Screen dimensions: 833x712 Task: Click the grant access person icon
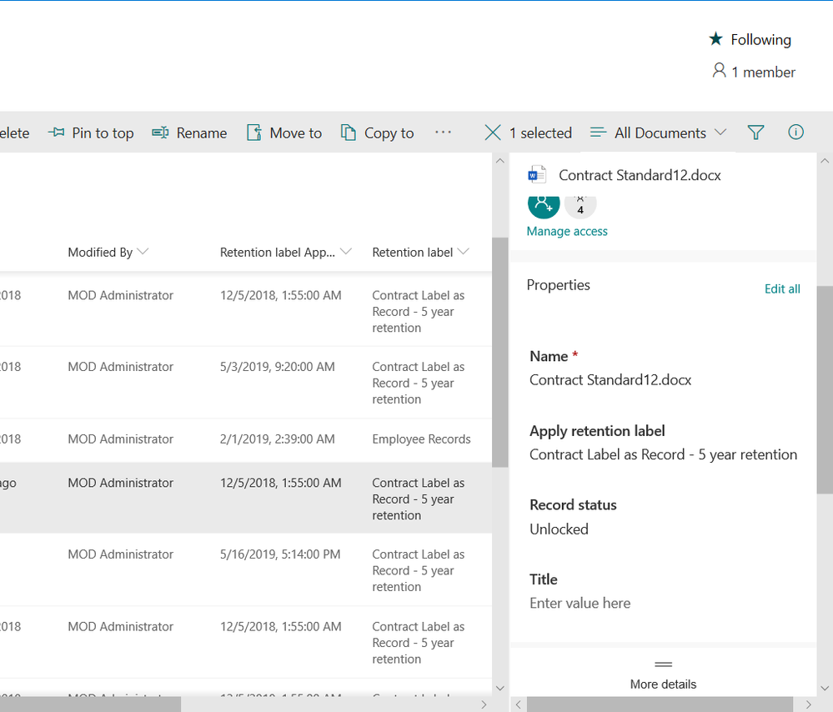point(544,203)
